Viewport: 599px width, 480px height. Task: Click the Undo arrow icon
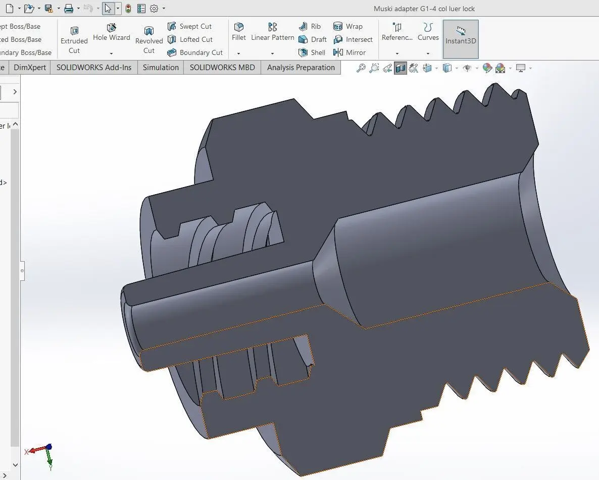point(88,9)
